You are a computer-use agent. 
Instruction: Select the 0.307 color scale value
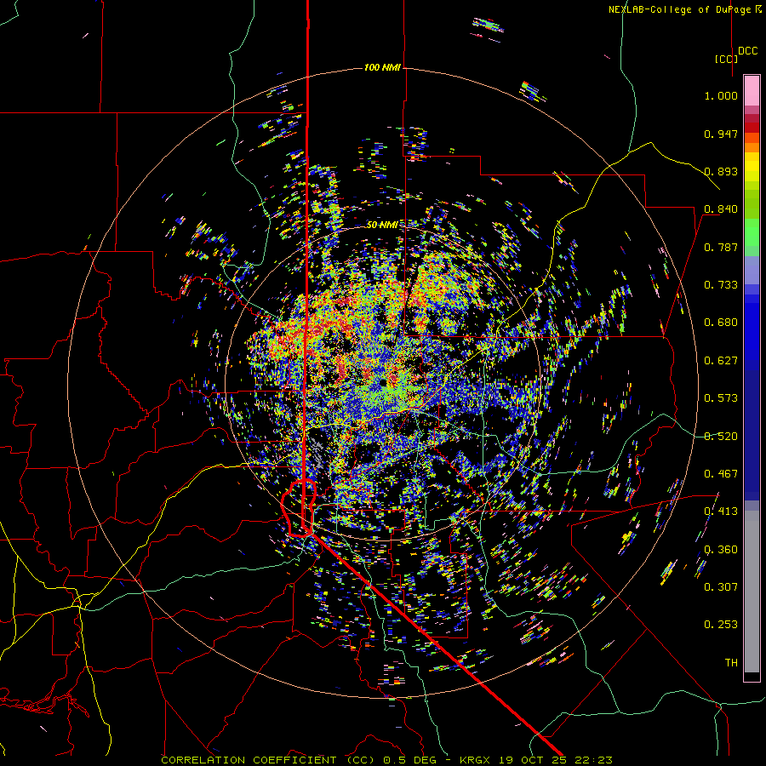click(721, 587)
